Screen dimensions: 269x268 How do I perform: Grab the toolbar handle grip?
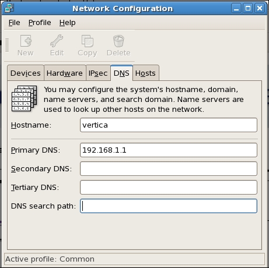[x=7, y=45]
